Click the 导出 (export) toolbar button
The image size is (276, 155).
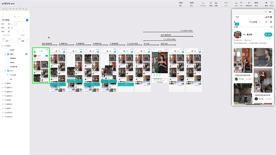point(256,4)
